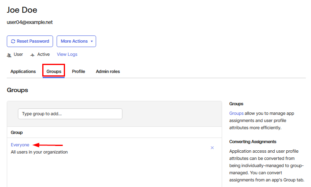Viewport: 311px width, 187px height.
Task: Open the View Logs link
Action: click(x=67, y=54)
